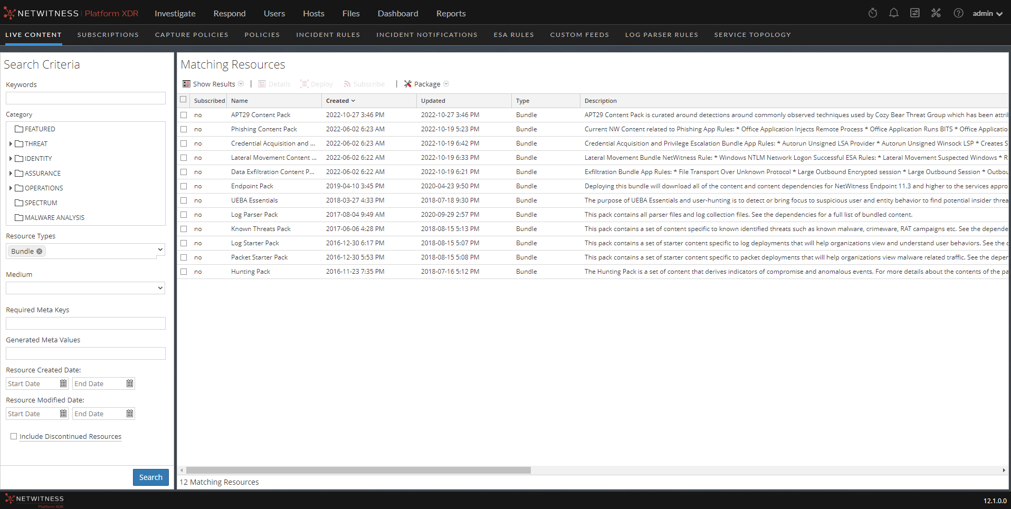Tick the Hunting Pack row checkbox
The height and width of the screenshot is (509, 1011).
point(184,272)
